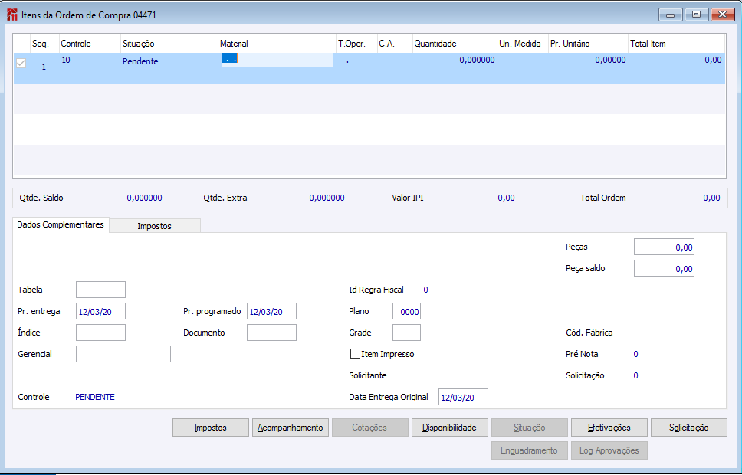Close the Itens da Ordem de Compra window
Screen dimensions: 742x475
click(723, 15)
